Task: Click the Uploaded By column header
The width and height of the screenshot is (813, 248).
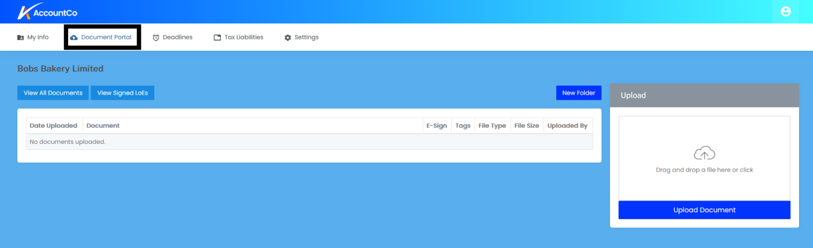Action: pyautogui.click(x=568, y=126)
